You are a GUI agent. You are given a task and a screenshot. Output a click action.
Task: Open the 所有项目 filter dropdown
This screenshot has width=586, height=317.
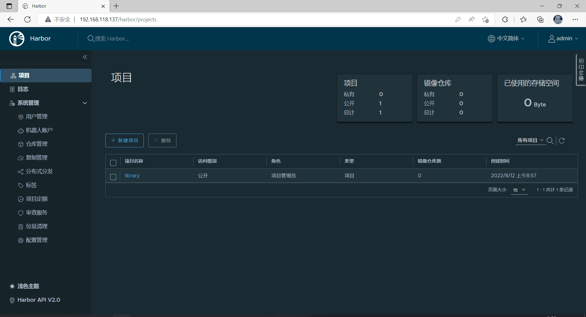[x=530, y=140]
